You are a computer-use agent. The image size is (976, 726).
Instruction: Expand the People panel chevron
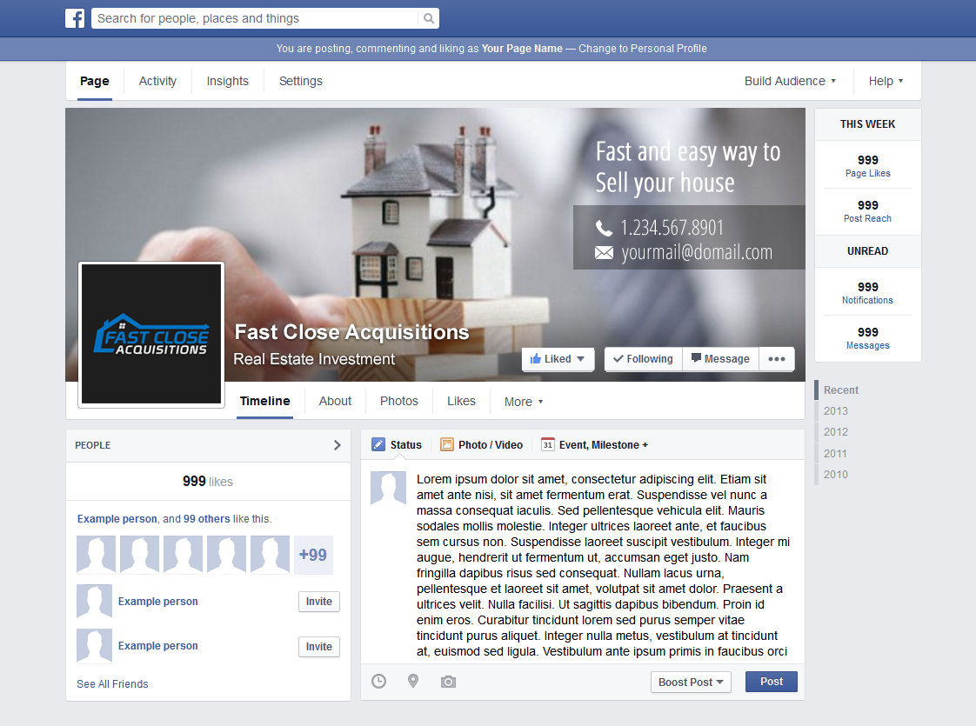coord(338,445)
